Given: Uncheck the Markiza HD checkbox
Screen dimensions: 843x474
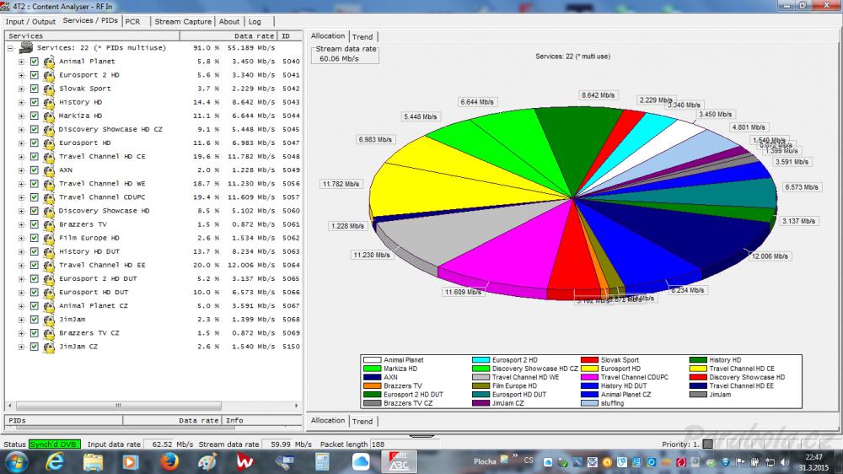Looking at the screenshot, I should coord(35,116).
